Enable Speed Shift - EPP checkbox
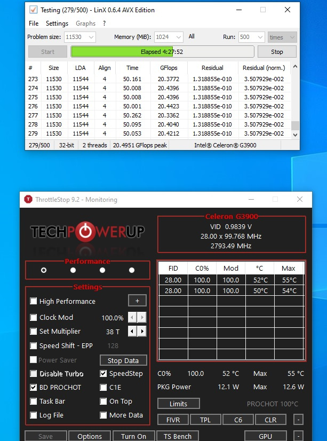Image resolution: width=327 pixels, height=441 pixels. 34,345
